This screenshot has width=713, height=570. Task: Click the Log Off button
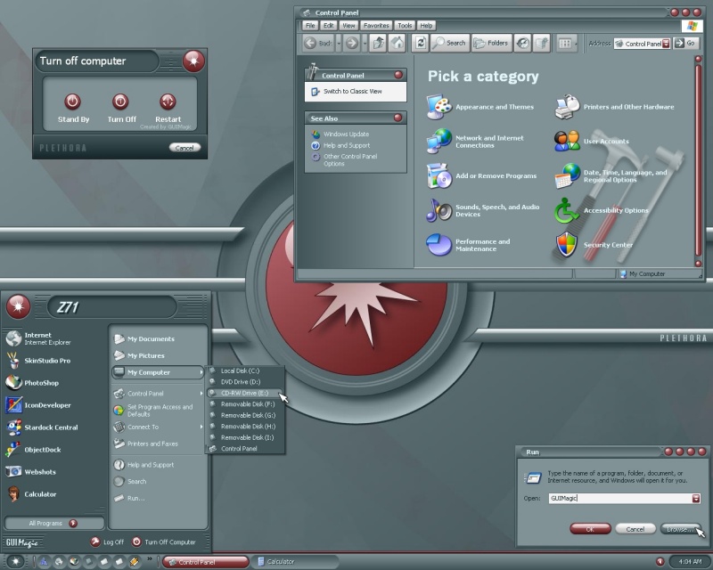point(107,541)
